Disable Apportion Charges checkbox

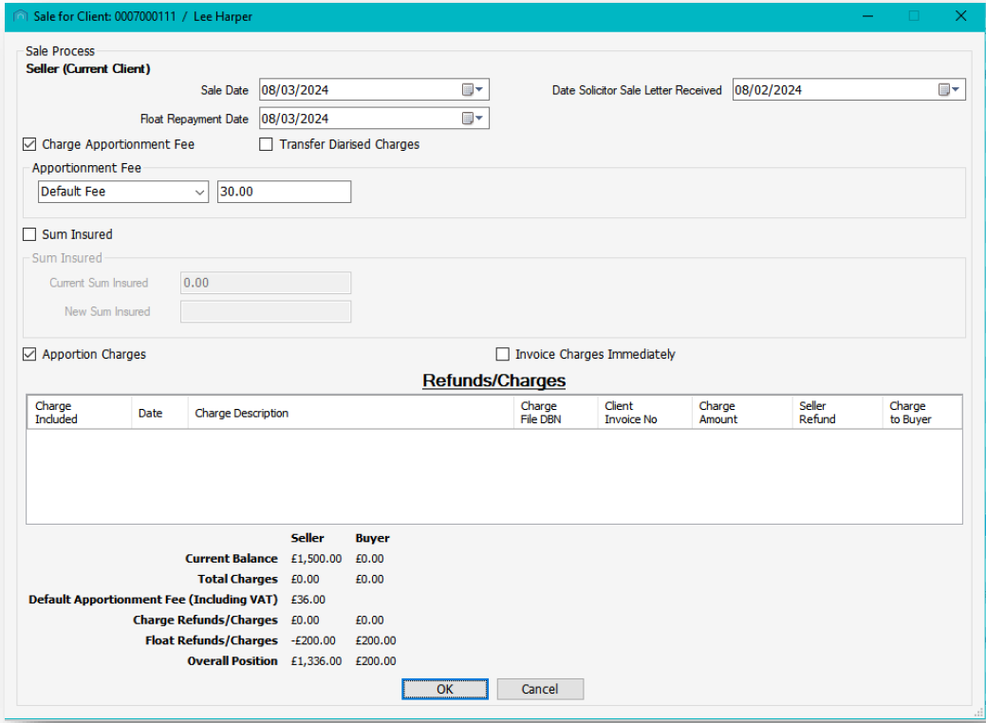click(30, 354)
